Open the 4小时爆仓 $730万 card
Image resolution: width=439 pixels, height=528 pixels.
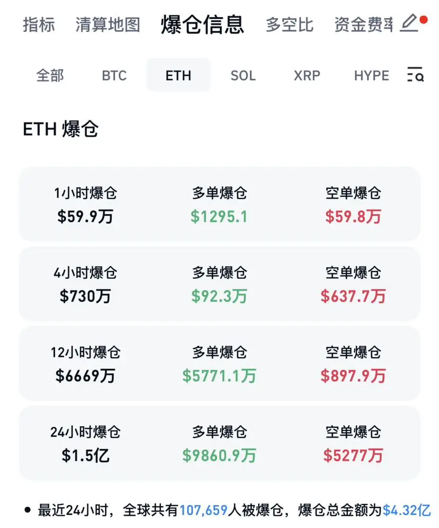220,284
